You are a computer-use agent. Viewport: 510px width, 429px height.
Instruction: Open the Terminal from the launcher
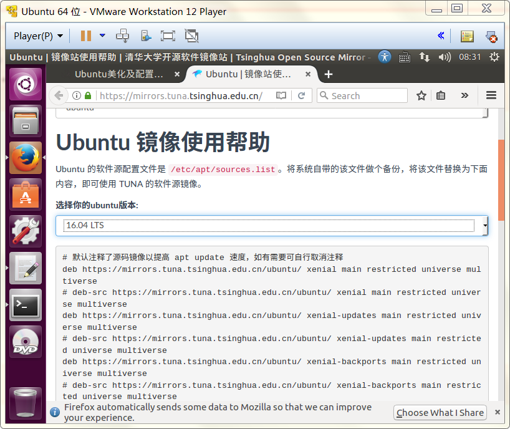pyautogui.click(x=26, y=305)
